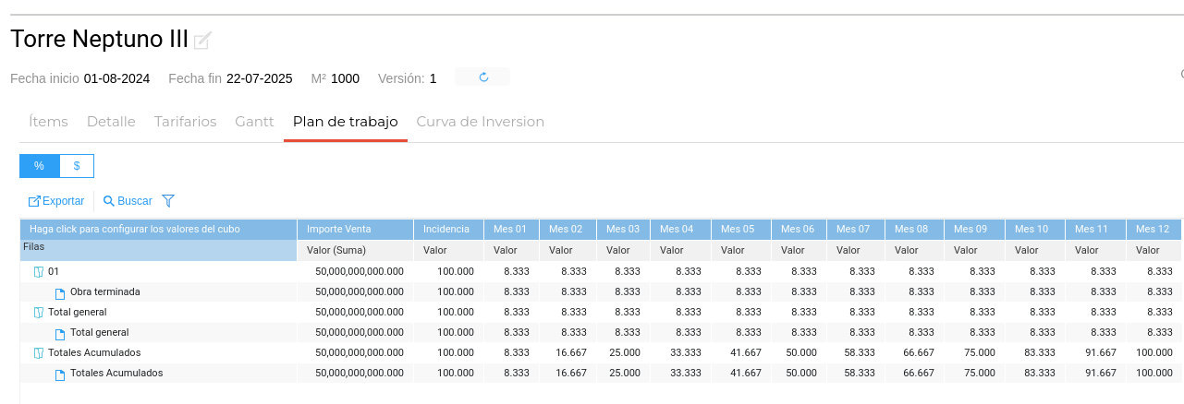1184x404 pixels.
Task: Open the Gantt tab
Action: pyautogui.click(x=254, y=122)
